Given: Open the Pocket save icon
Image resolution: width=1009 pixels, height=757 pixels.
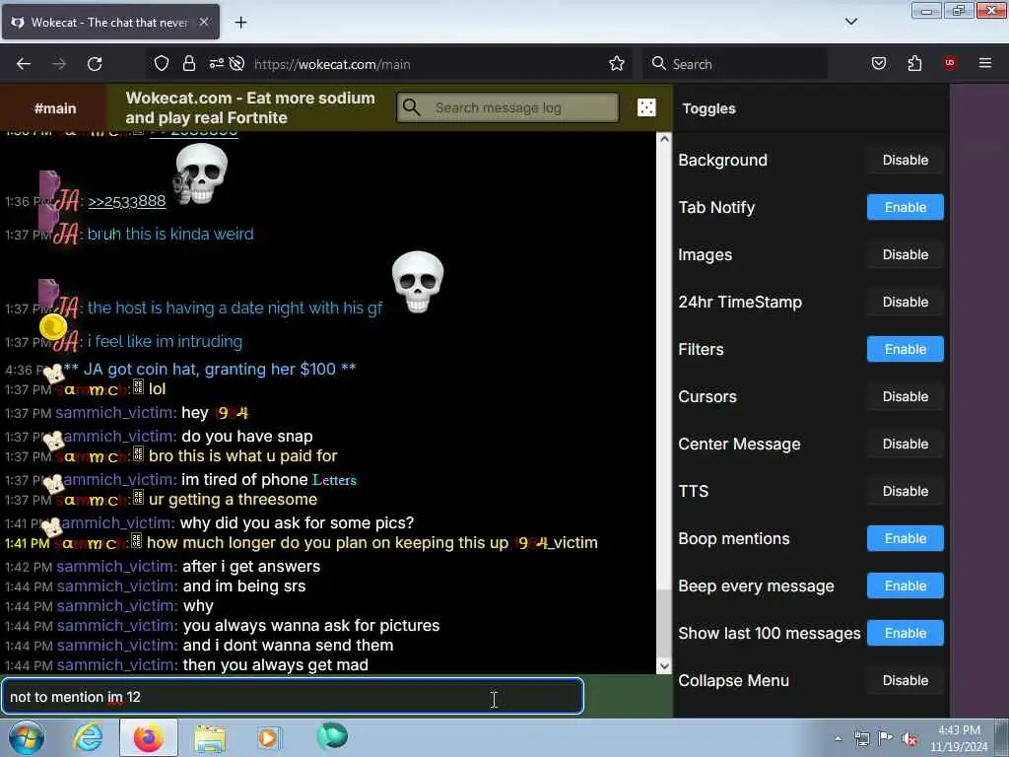Looking at the screenshot, I should 878,63.
